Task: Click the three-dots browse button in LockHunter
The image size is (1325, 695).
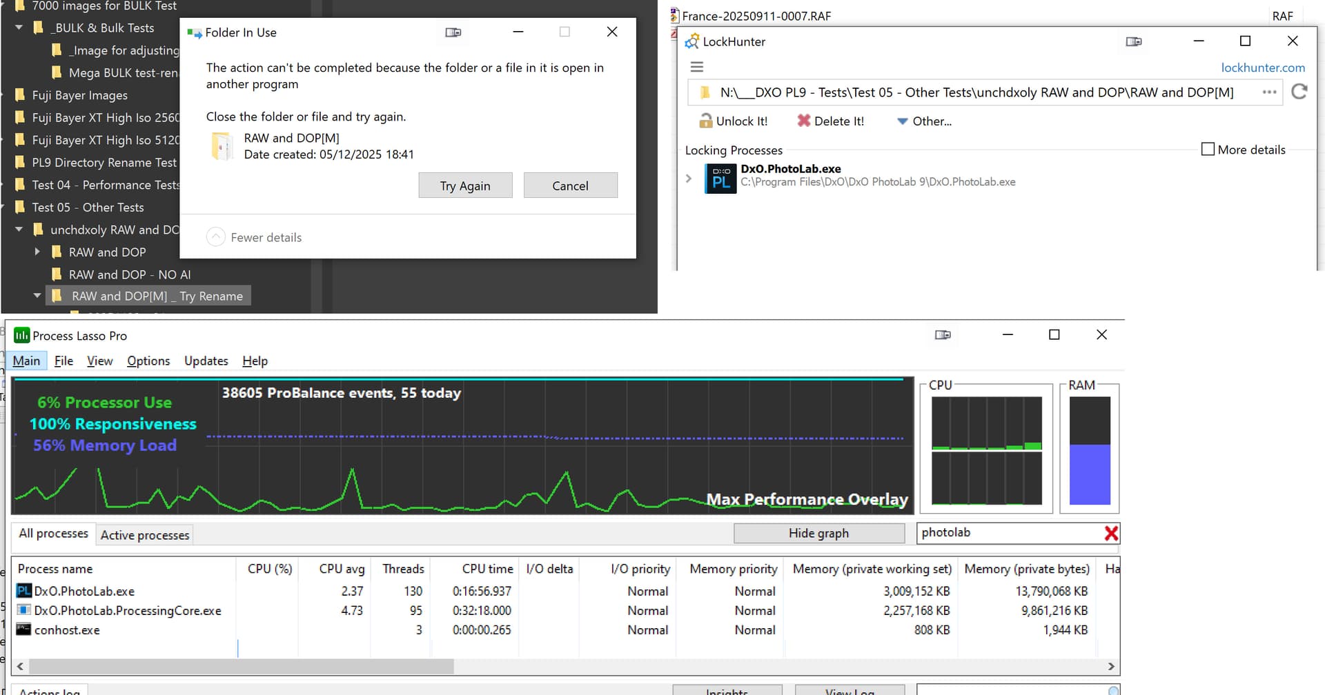Action: click(x=1269, y=92)
